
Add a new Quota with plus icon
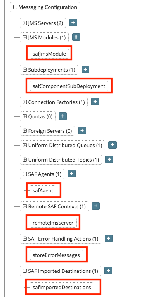click(63, 116)
